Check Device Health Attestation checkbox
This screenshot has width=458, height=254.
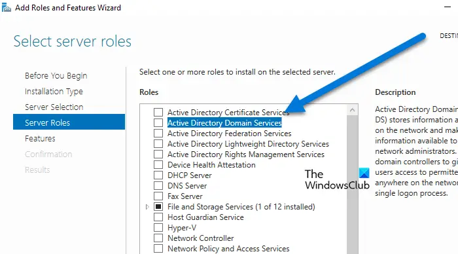tap(158, 164)
